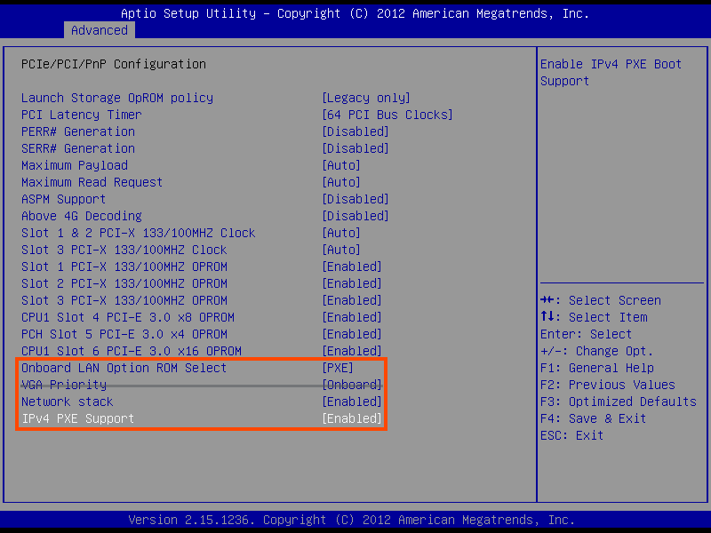
Task: Open the Onboard LAN Option ROM PXE value
Action: [337, 368]
